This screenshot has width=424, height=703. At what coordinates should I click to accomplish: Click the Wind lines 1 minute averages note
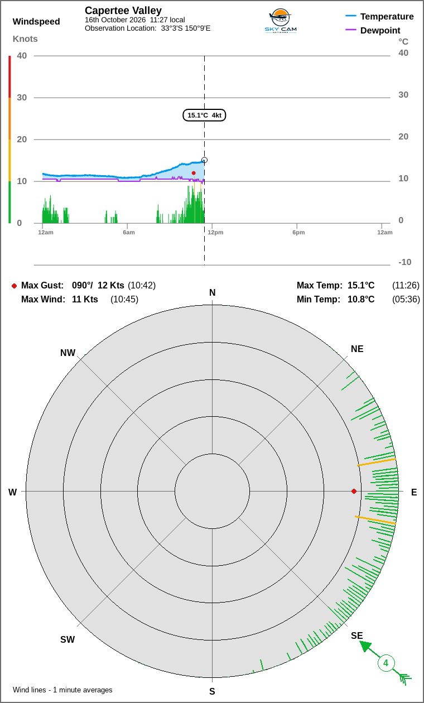tap(62, 690)
